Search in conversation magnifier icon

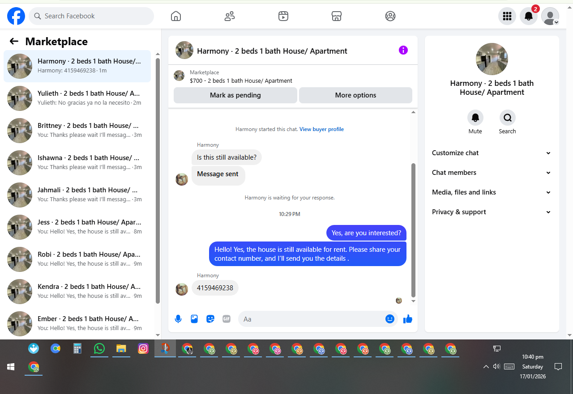508,118
